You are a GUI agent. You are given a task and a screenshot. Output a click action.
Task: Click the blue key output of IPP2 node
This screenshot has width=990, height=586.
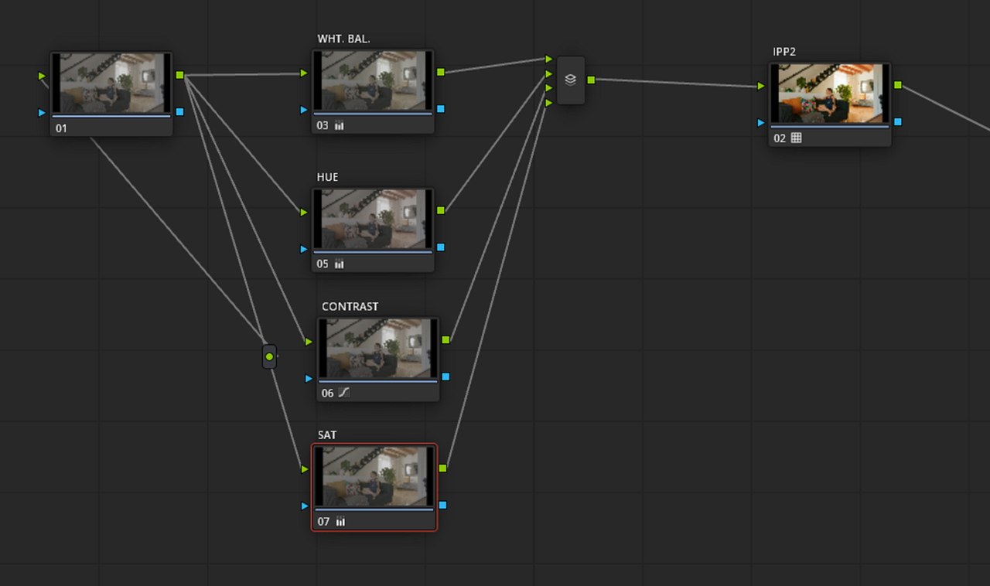tap(897, 121)
